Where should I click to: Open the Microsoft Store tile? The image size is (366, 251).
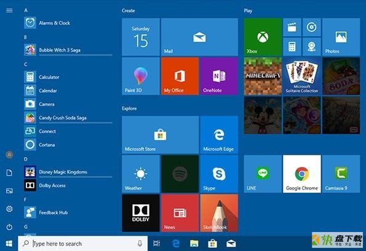click(x=161, y=135)
